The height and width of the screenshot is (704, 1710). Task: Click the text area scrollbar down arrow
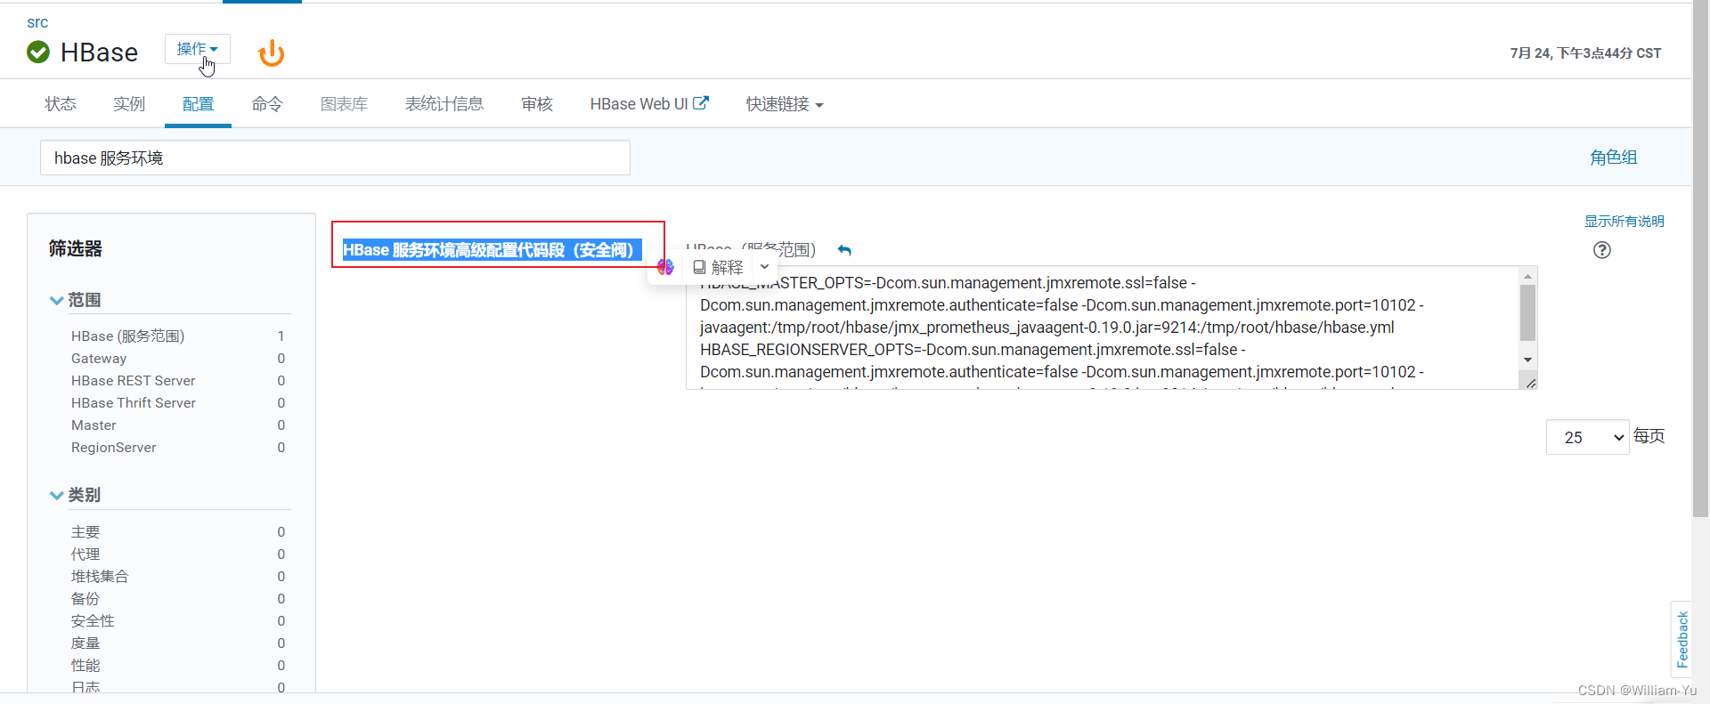coord(1527,360)
